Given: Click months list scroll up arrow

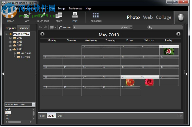Looking at the screenshot, I should [34, 109].
